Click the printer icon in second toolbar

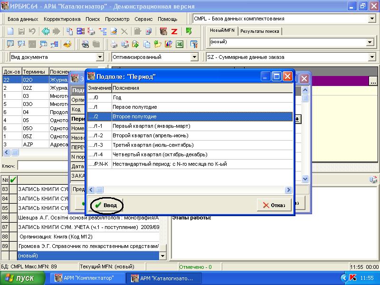click(114, 45)
